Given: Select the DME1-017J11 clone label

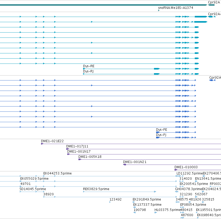Looking at the screenshot, I should click(x=77, y=146).
